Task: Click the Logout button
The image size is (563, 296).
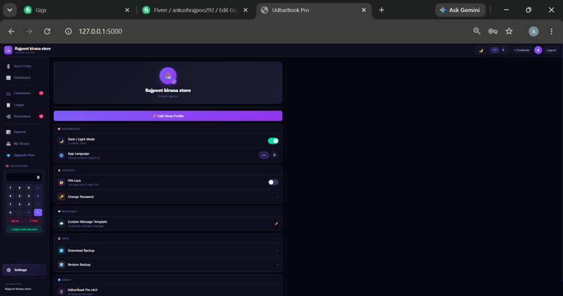Action: click(551, 50)
